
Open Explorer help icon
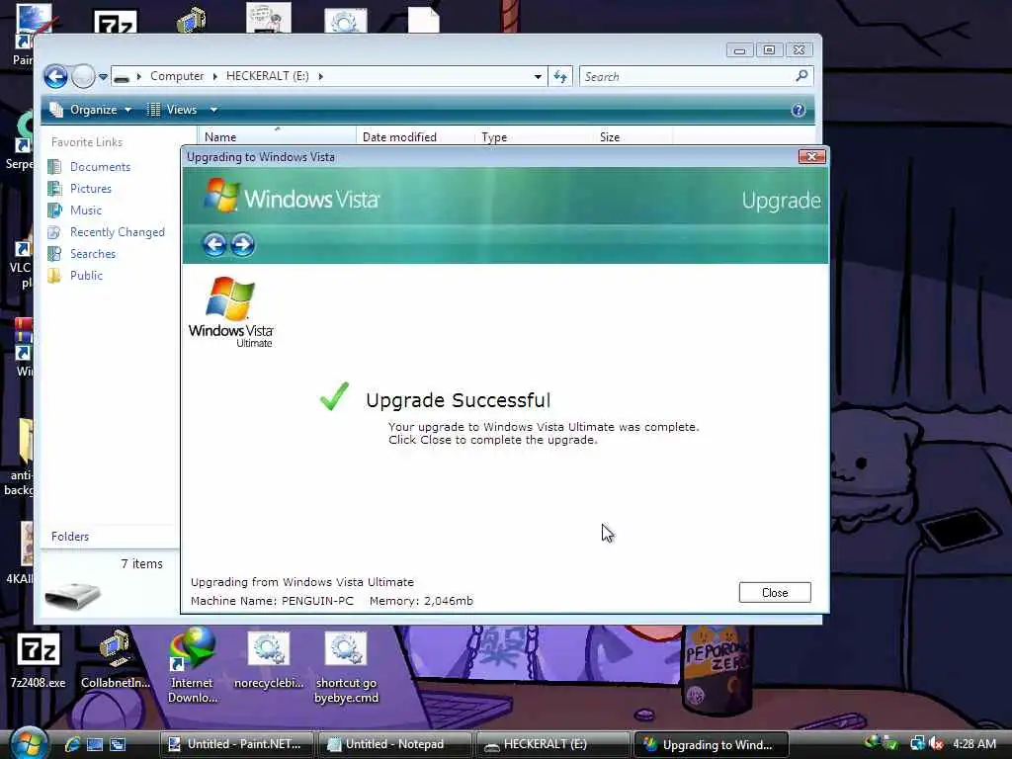pyautogui.click(x=798, y=110)
